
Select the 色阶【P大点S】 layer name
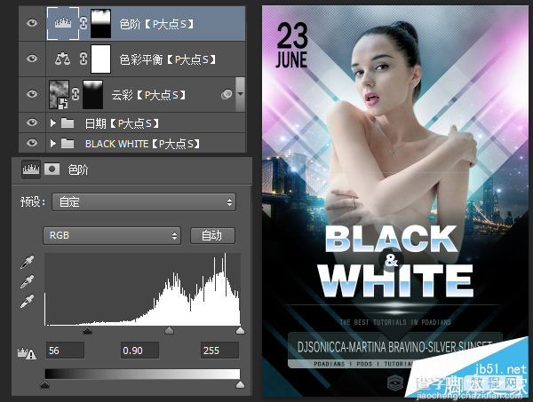click(156, 24)
